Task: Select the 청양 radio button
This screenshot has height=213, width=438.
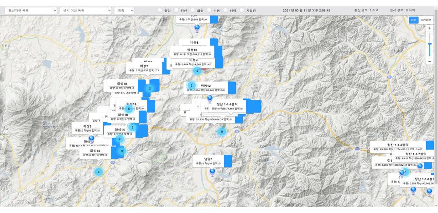Action: coord(160,10)
